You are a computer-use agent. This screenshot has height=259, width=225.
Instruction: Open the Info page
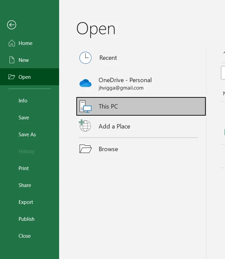(x=29, y=101)
